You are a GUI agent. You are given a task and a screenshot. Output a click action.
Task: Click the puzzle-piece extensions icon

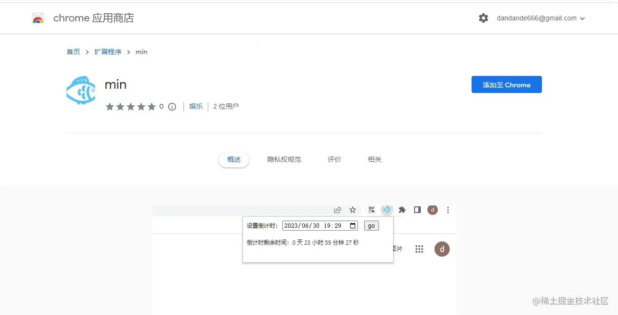pyautogui.click(x=402, y=210)
